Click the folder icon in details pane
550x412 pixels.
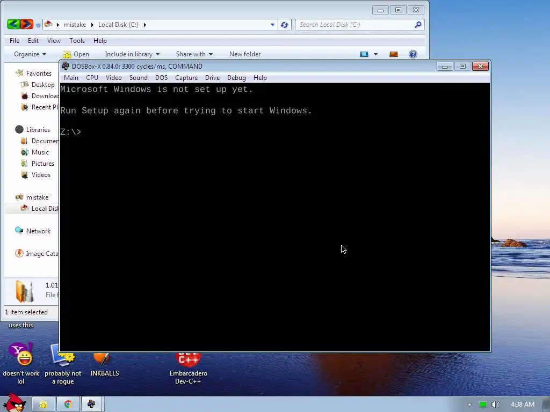pyautogui.click(x=25, y=291)
